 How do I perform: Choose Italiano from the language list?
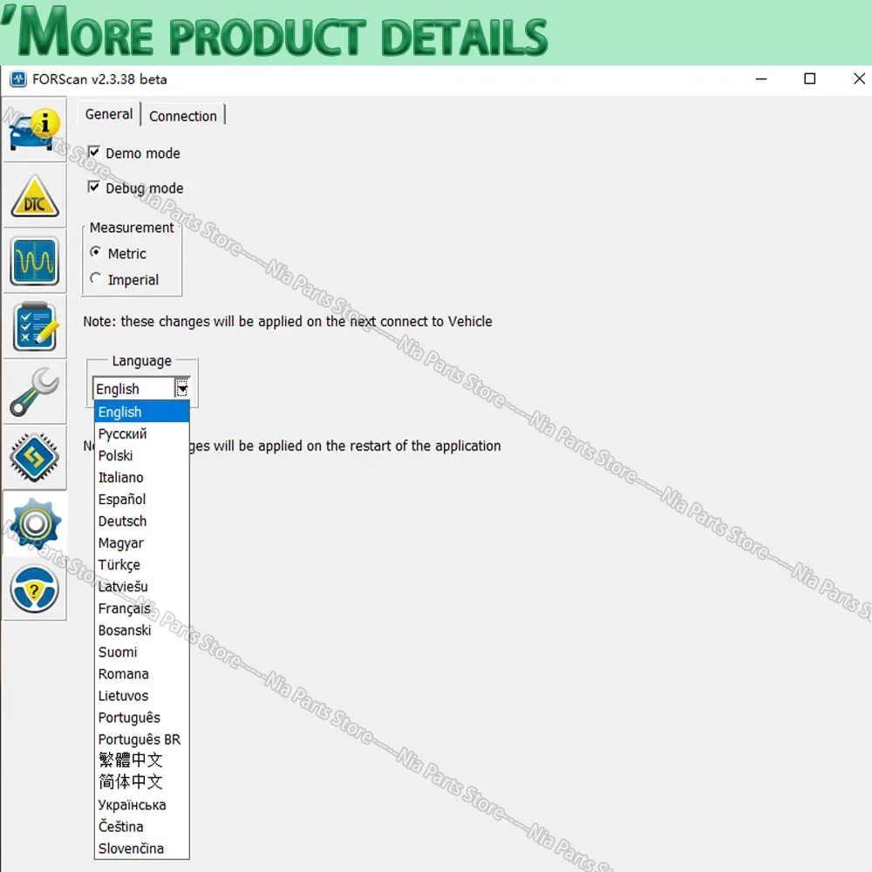(142, 477)
